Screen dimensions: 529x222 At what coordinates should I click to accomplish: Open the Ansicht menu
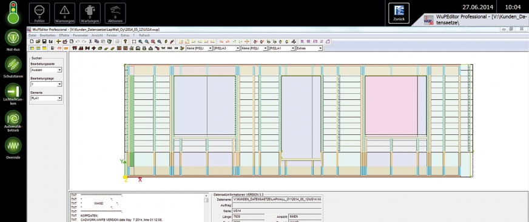[x=97, y=35]
